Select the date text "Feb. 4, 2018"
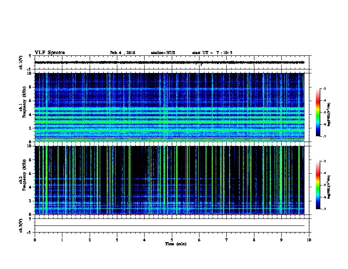The image size is (348, 269). pyautogui.click(x=123, y=53)
